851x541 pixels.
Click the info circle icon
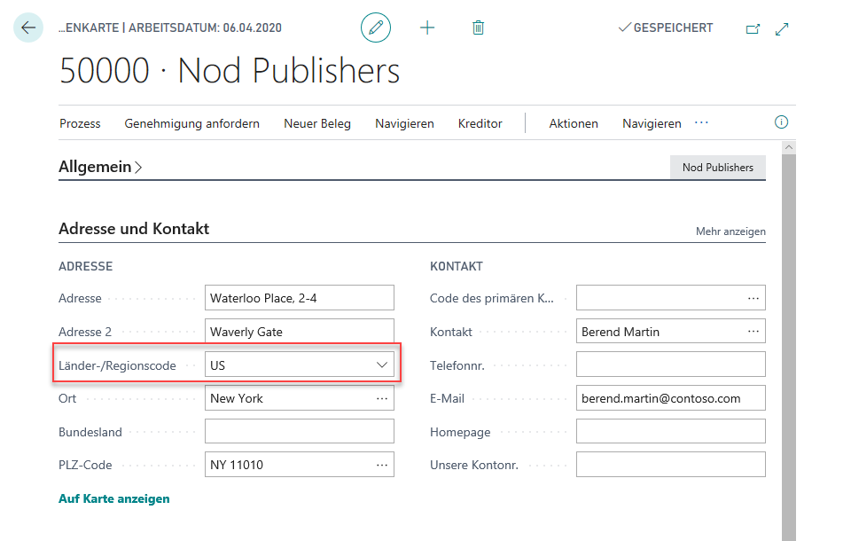tap(781, 122)
